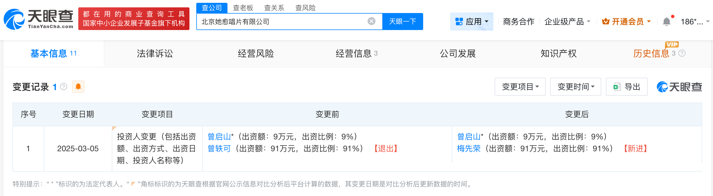Click the 天眼一下 search button
The width and height of the screenshot is (713, 196).
pos(403,21)
